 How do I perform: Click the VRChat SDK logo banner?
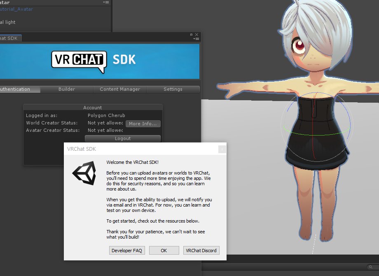(100, 62)
